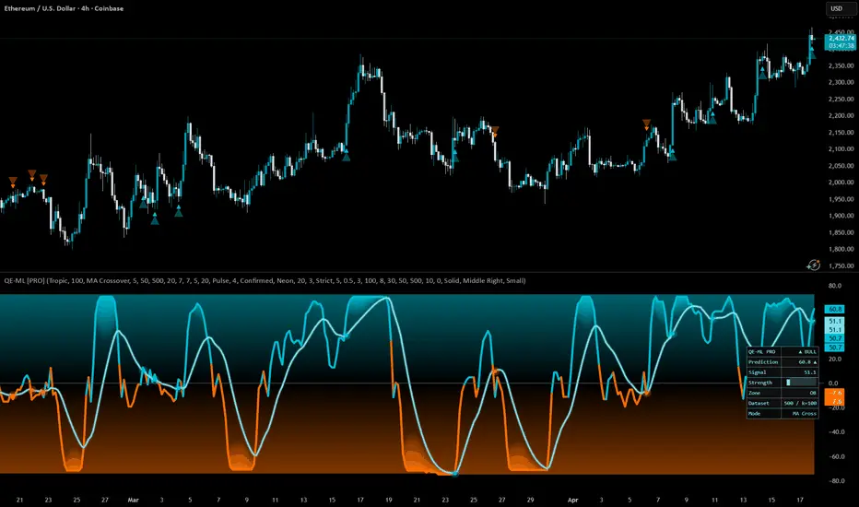Click the teal buy marker below the latest candle
The image size is (859, 507).
tap(812, 53)
